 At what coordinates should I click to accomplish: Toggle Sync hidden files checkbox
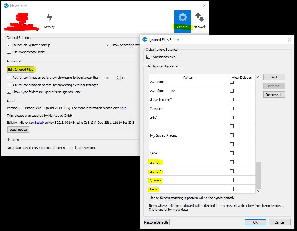tap(148, 57)
